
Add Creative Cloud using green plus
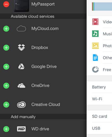6,105
